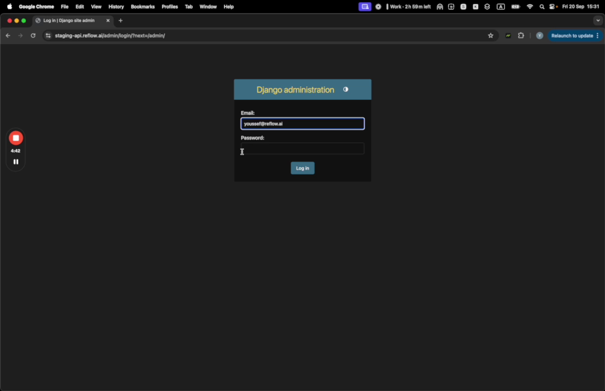Click the gear-shaped menu bar icon
The image size is (605, 391).
pyautogui.click(x=378, y=7)
